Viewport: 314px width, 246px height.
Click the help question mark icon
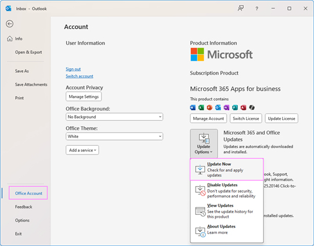pyautogui.click(x=257, y=9)
